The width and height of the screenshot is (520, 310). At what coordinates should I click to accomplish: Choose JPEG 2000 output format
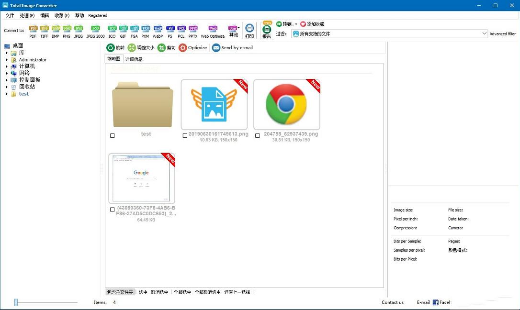pos(95,30)
